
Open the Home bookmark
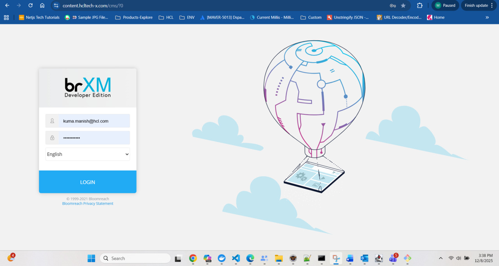click(x=435, y=17)
